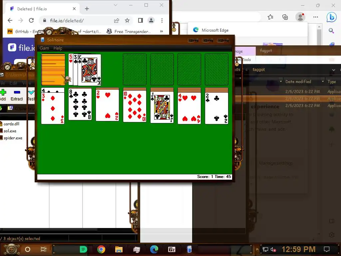Go back in the Chrome browser
Image resolution: width=341 pixels, height=256 pixels.
click(x=10, y=20)
